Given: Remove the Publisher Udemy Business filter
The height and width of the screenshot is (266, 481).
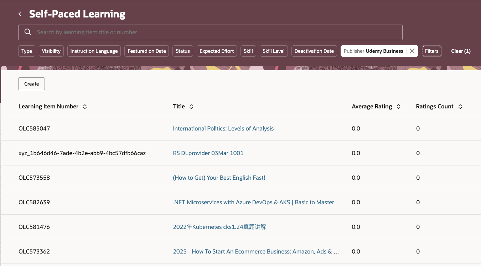Looking at the screenshot, I should 412,51.
